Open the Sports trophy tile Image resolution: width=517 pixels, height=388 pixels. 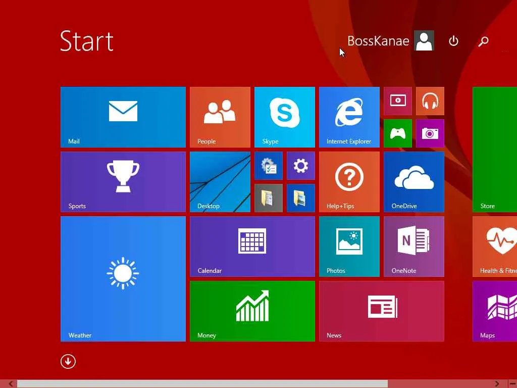click(123, 182)
